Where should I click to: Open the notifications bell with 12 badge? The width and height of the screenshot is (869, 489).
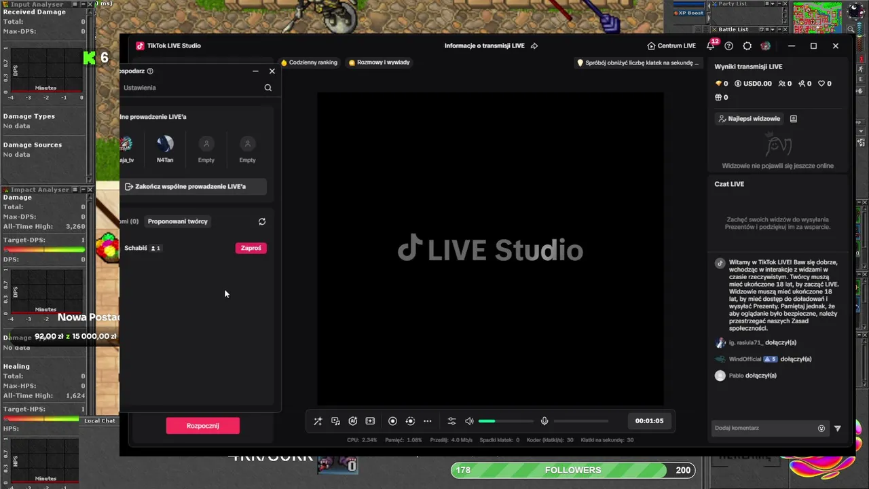[711, 46]
